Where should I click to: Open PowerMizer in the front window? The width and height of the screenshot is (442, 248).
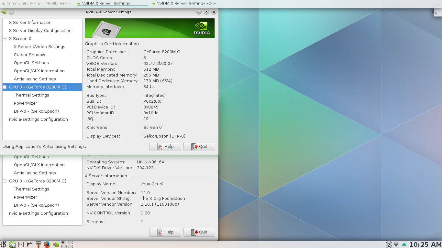(26, 103)
